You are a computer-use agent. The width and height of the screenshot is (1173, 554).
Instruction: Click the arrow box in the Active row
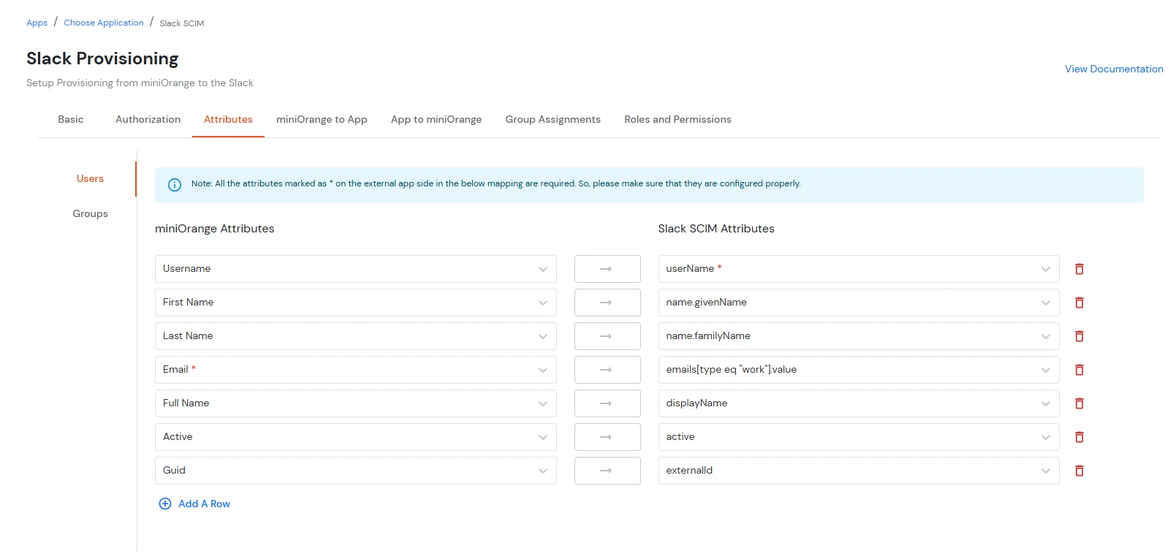click(607, 437)
